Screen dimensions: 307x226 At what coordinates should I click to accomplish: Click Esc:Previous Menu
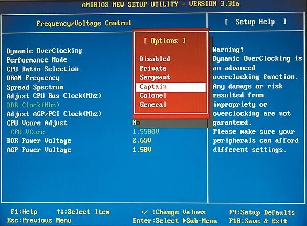coord(39,220)
